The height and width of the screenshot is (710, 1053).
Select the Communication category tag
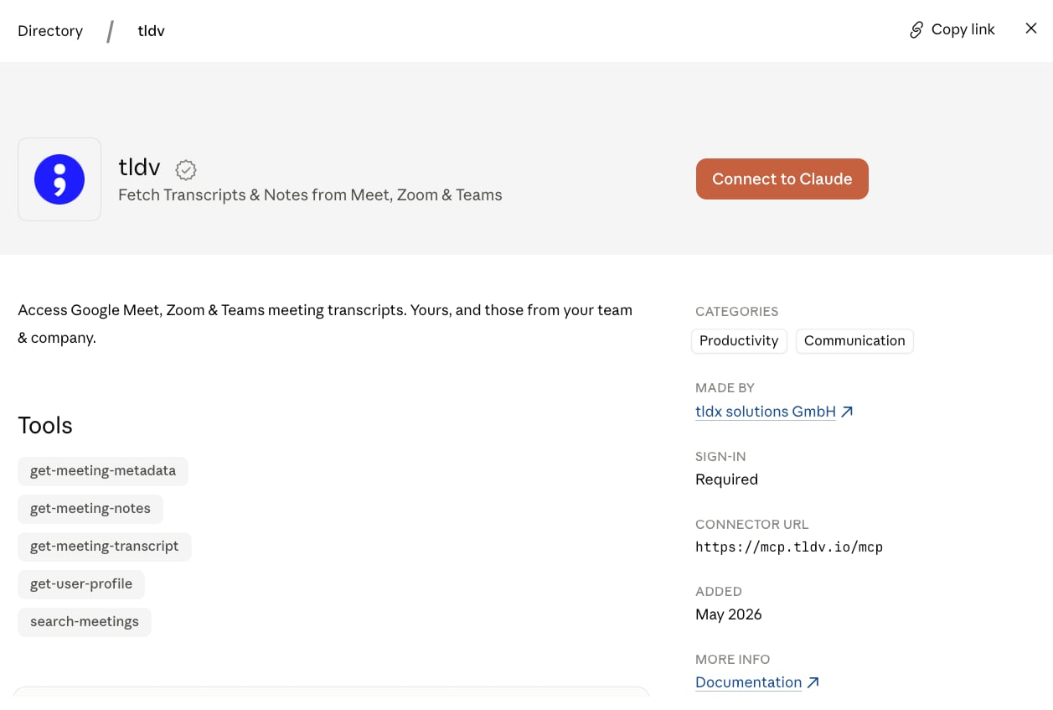coord(854,340)
